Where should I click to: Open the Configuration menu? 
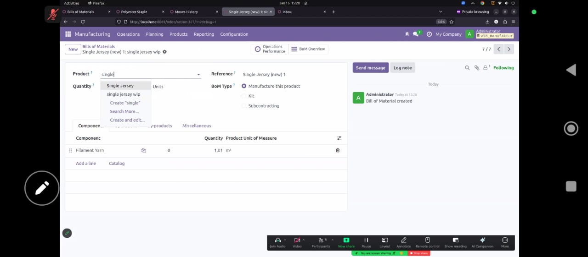(x=234, y=34)
